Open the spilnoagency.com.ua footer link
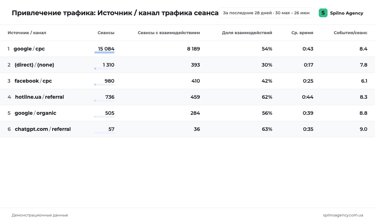375x222 pixels. (343, 215)
